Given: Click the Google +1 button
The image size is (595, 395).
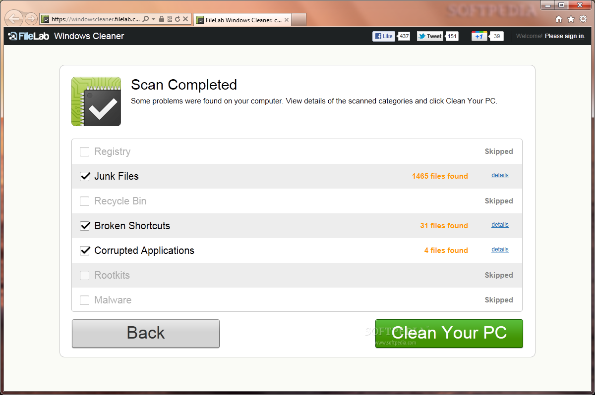Looking at the screenshot, I should click(479, 36).
